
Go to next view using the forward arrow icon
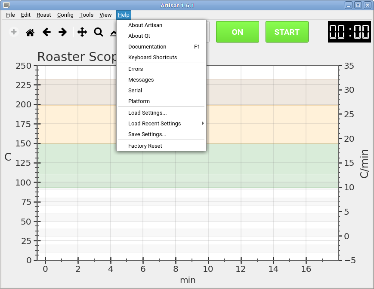click(62, 32)
